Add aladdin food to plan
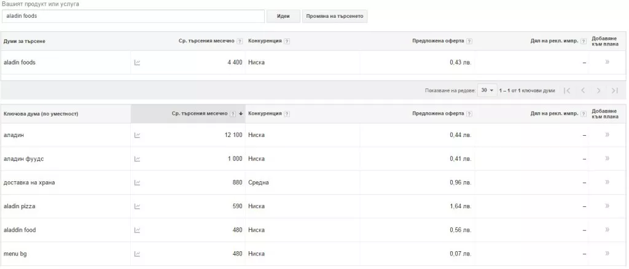629x269 pixels. click(x=608, y=230)
